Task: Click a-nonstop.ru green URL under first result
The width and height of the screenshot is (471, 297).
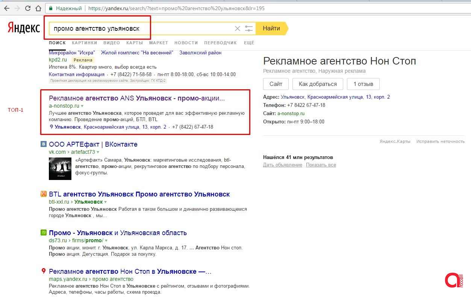Action: click(x=64, y=106)
